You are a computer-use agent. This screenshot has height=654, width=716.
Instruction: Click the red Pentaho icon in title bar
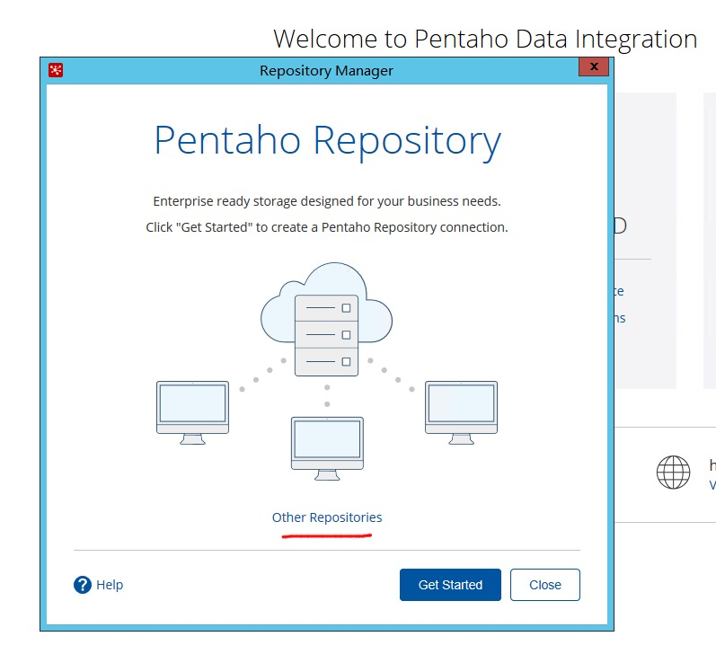click(x=56, y=70)
